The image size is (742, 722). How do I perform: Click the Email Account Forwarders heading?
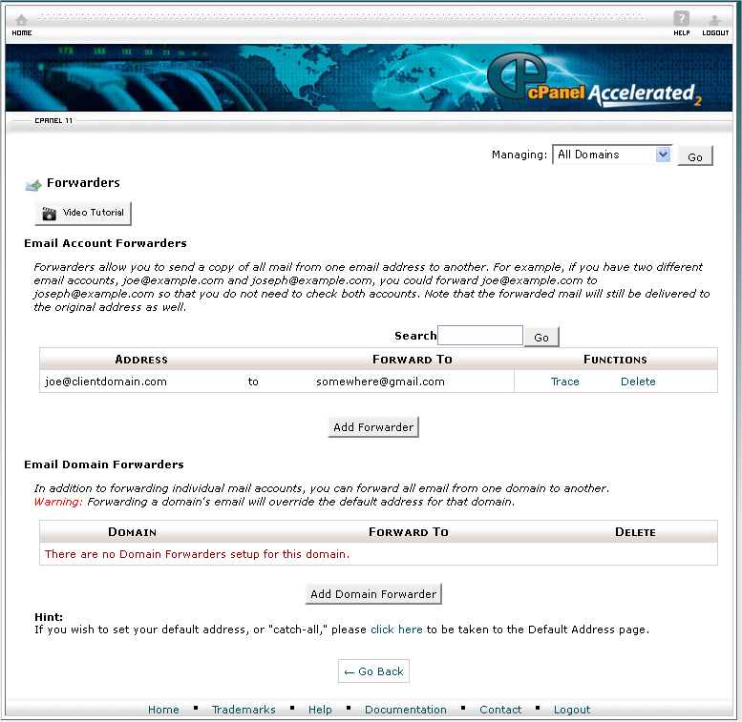pos(105,243)
